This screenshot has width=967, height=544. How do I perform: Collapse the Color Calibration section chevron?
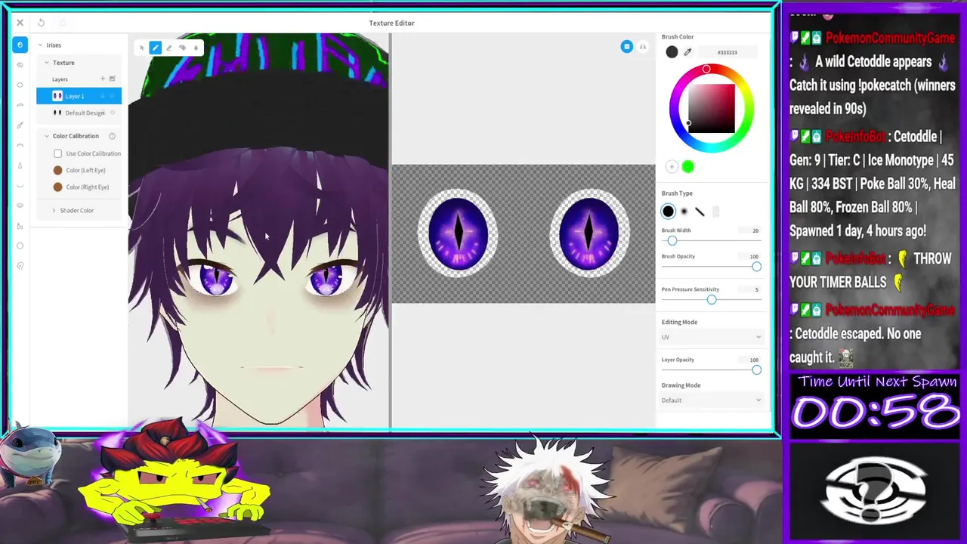pyautogui.click(x=46, y=136)
